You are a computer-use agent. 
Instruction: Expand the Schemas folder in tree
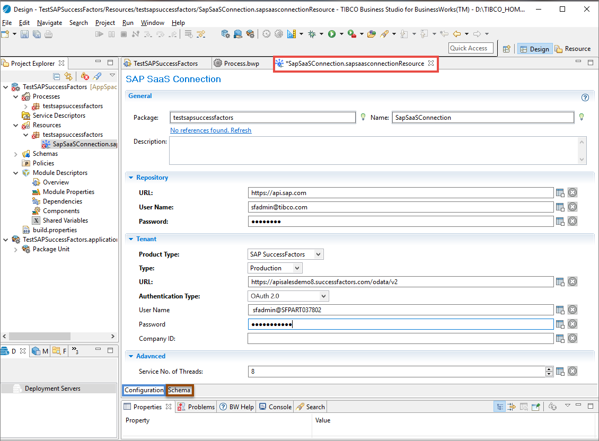16,154
